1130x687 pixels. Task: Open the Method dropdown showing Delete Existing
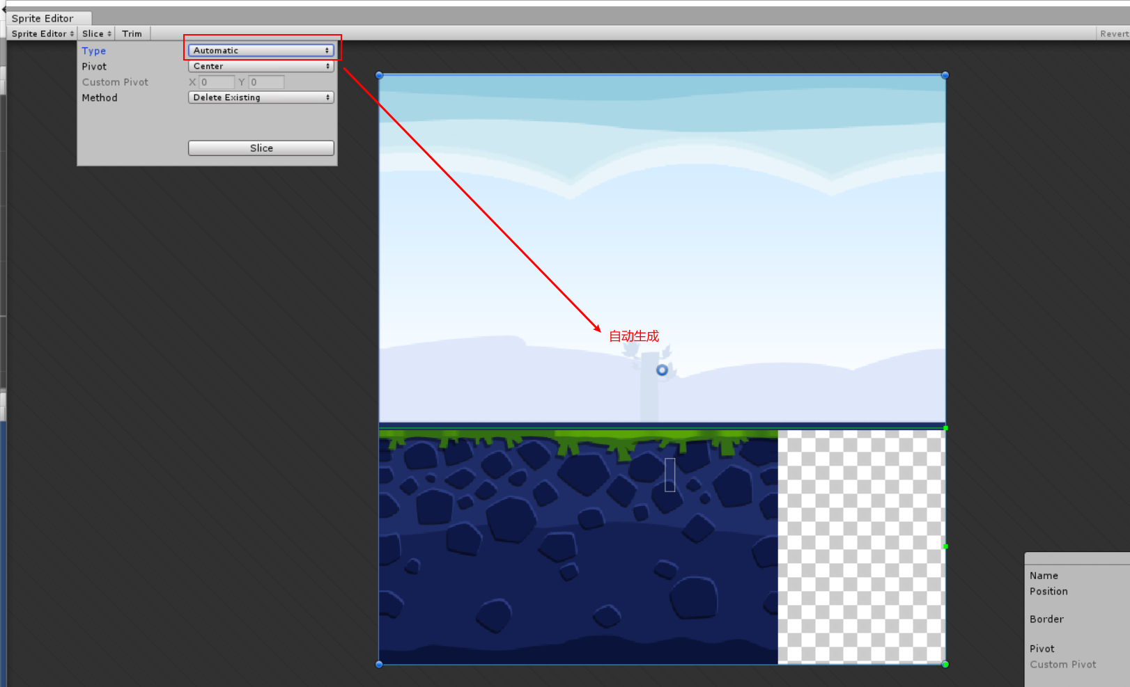(x=261, y=97)
